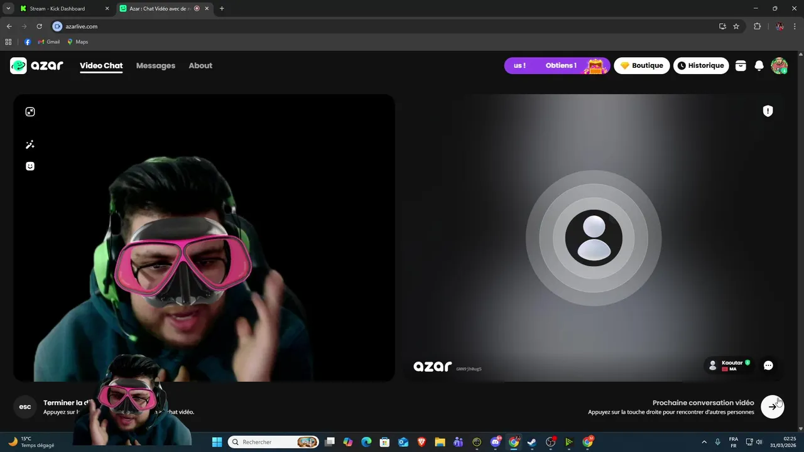Open Steam from taskbar
Image resolution: width=804 pixels, height=452 pixels.
pyautogui.click(x=532, y=442)
